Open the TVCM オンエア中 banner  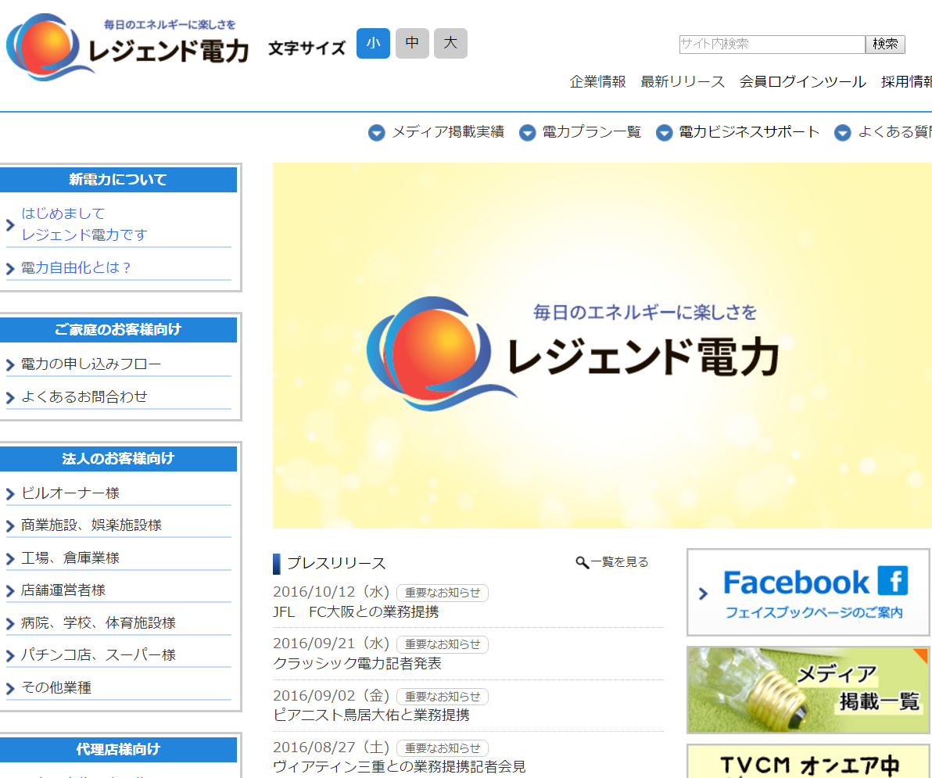coord(808,762)
